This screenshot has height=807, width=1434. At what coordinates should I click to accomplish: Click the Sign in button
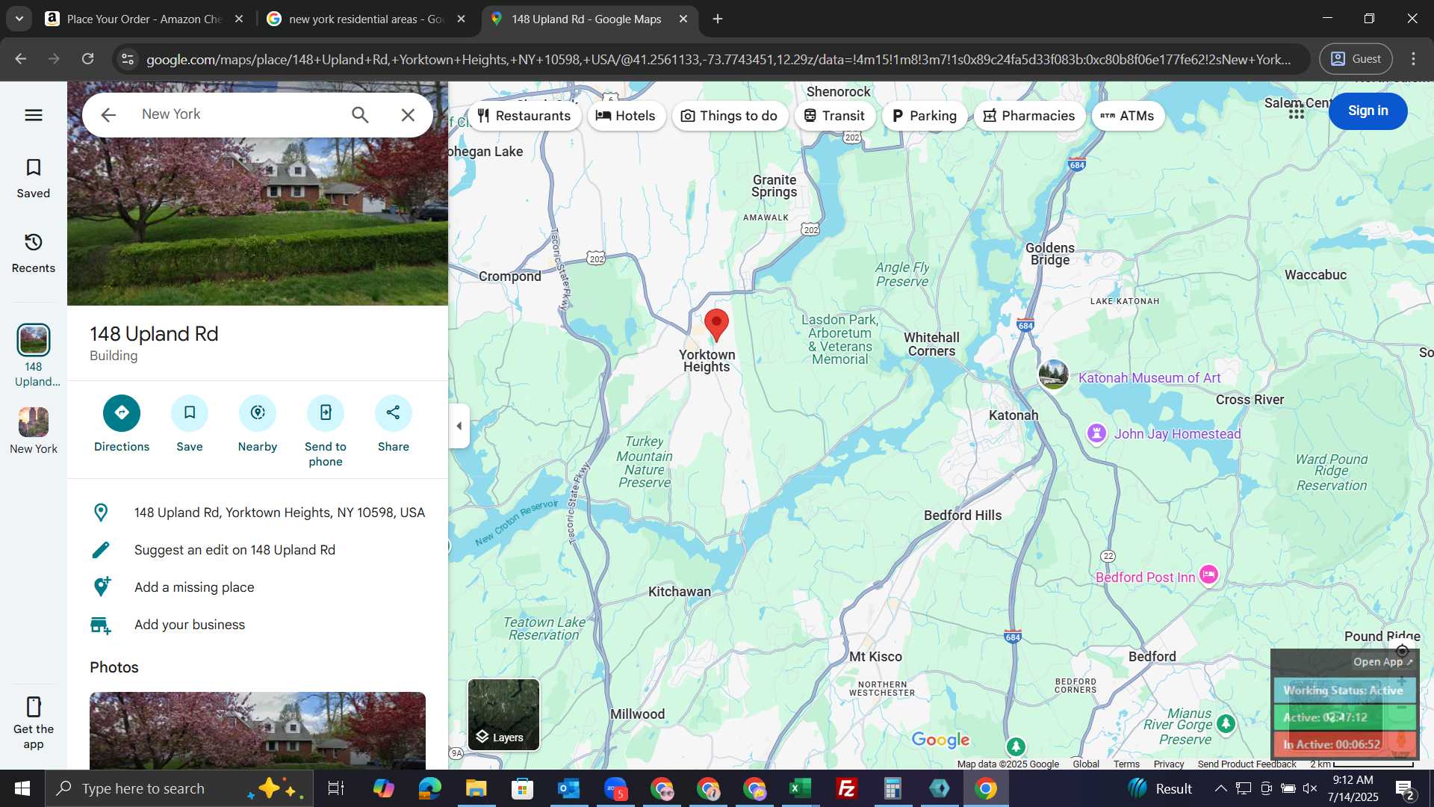pos(1368,111)
